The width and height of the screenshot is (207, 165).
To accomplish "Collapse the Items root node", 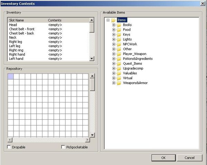I will (x=108, y=20).
